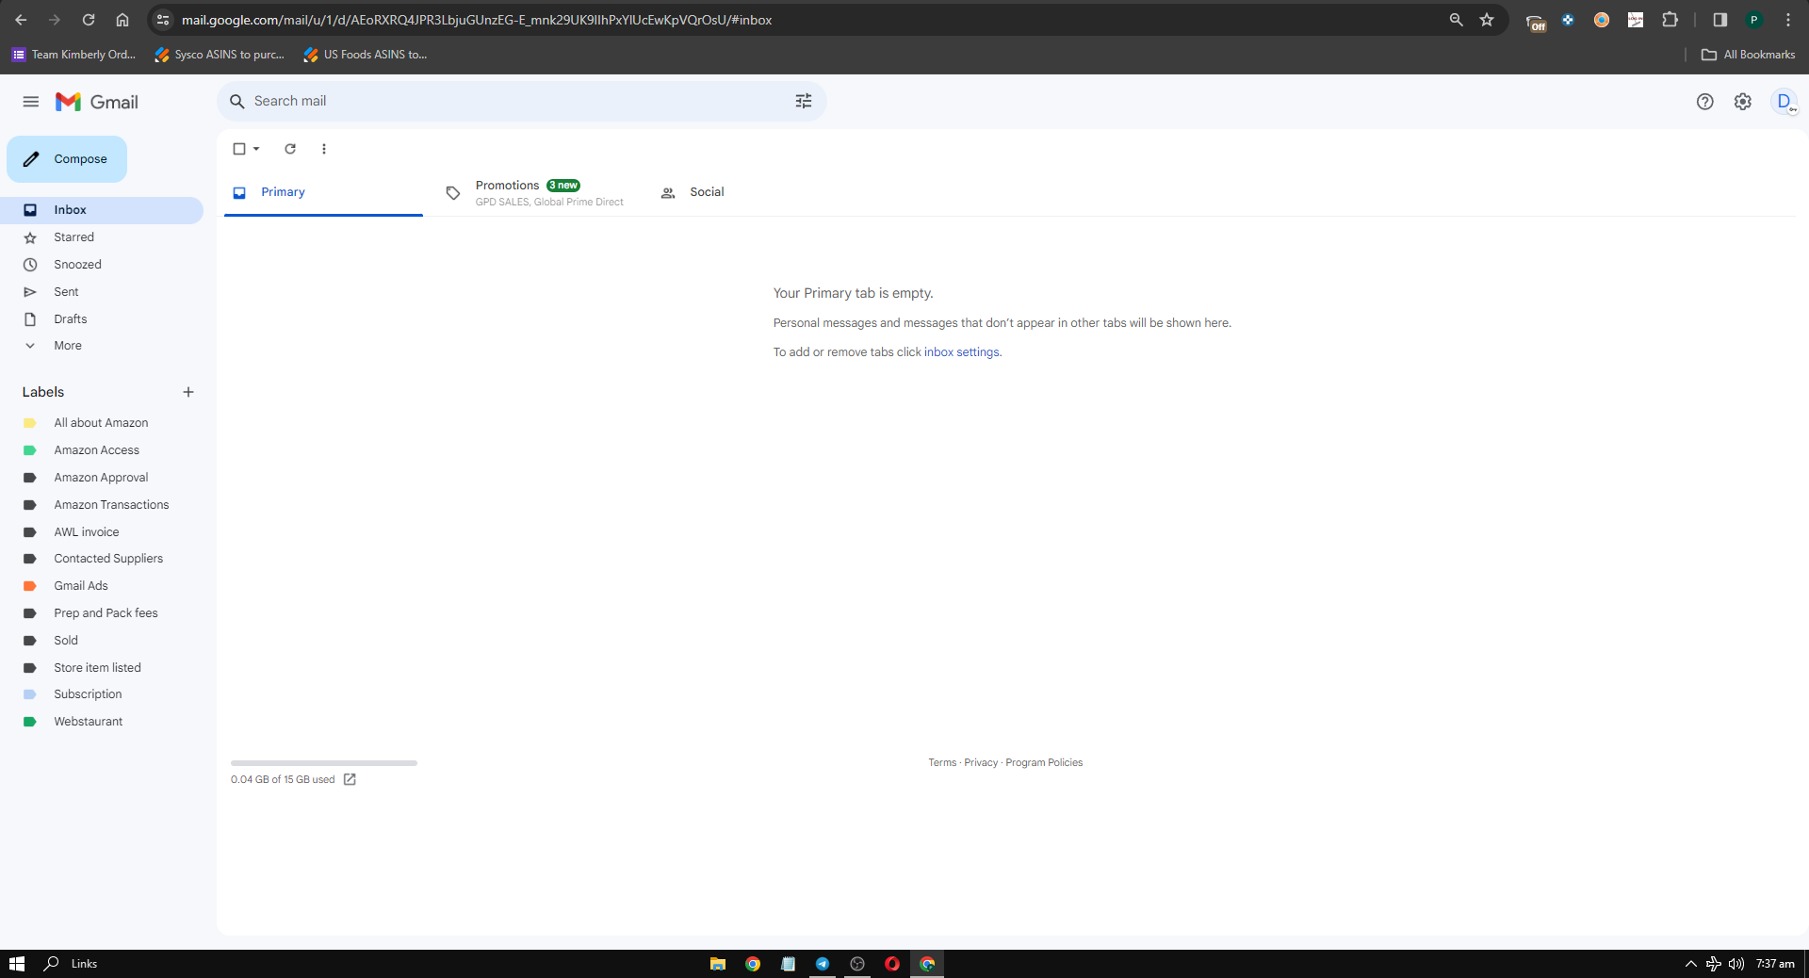The image size is (1809, 978).
Task: Open the Webstaurant label
Action: 102,722
